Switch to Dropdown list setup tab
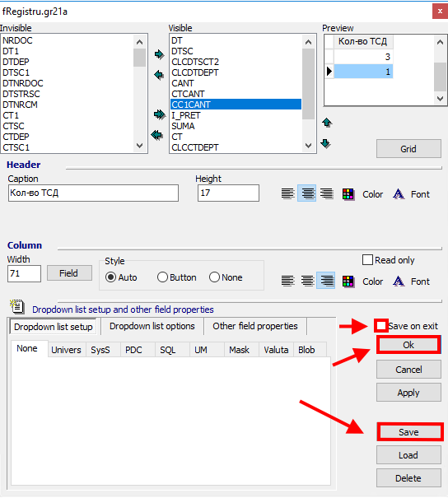 coord(54,327)
